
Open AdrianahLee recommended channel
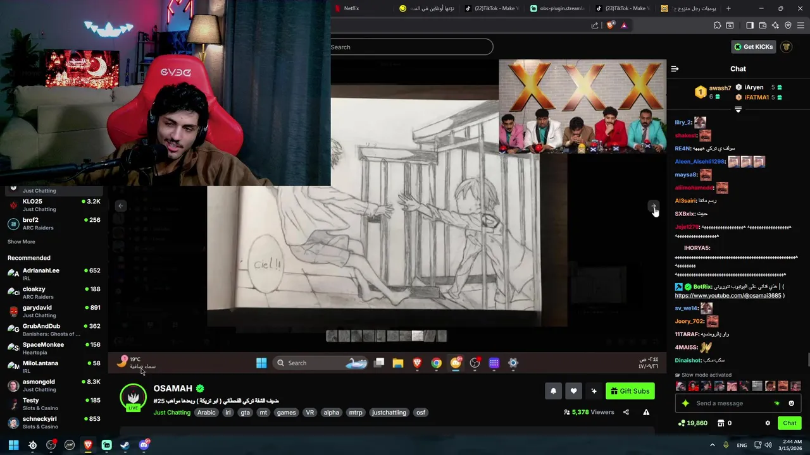pyautogui.click(x=54, y=274)
